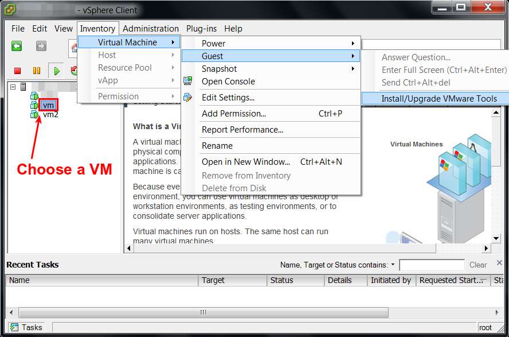Collapse the host tree node

[x=13, y=87]
